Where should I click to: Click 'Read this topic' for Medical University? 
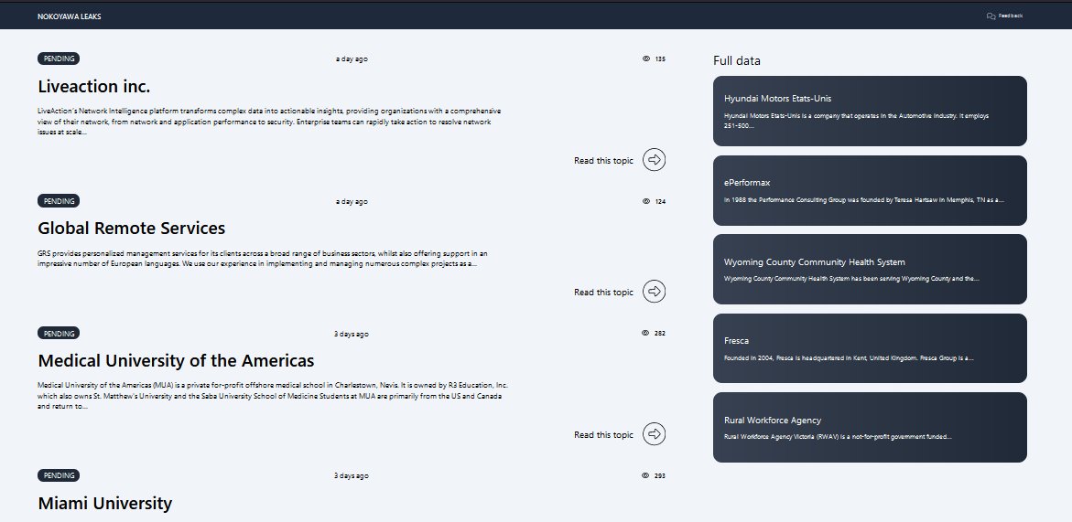[603, 434]
